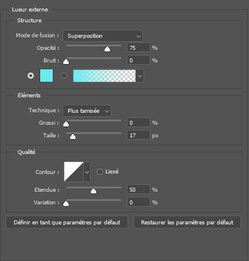Click the Bruit slider handle
The image size is (249, 261).
coord(66,62)
